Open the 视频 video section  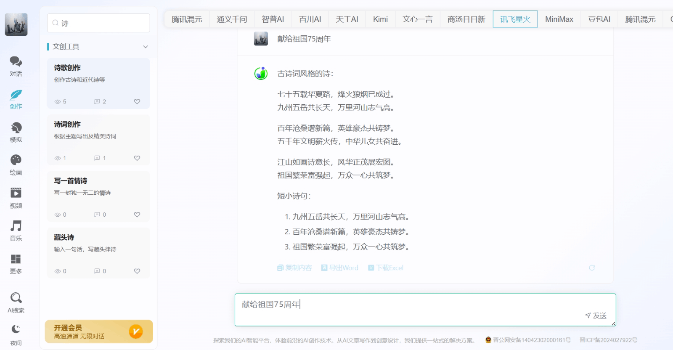click(x=16, y=198)
